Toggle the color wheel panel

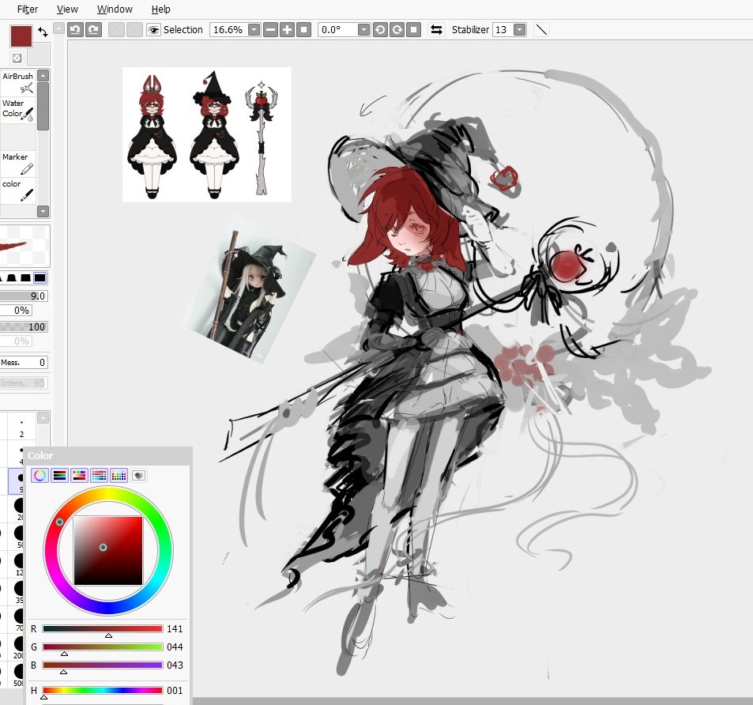click(x=40, y=476)
